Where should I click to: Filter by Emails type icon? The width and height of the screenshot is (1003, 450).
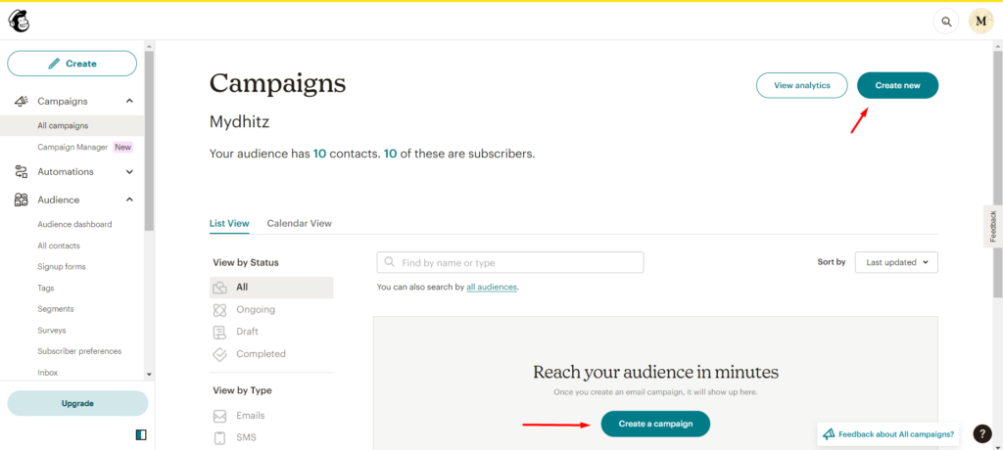pyautogui.click(x=219, y=416)
